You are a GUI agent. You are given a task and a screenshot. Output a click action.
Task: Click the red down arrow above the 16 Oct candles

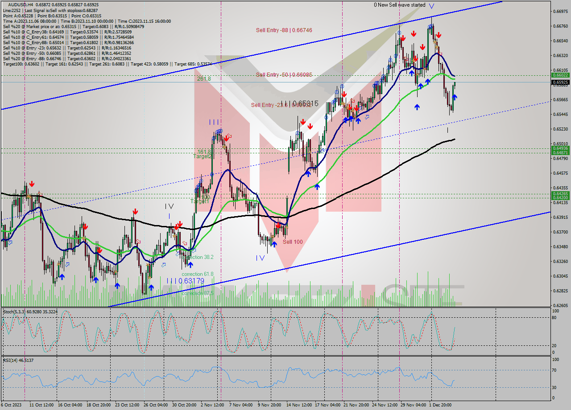86,227
